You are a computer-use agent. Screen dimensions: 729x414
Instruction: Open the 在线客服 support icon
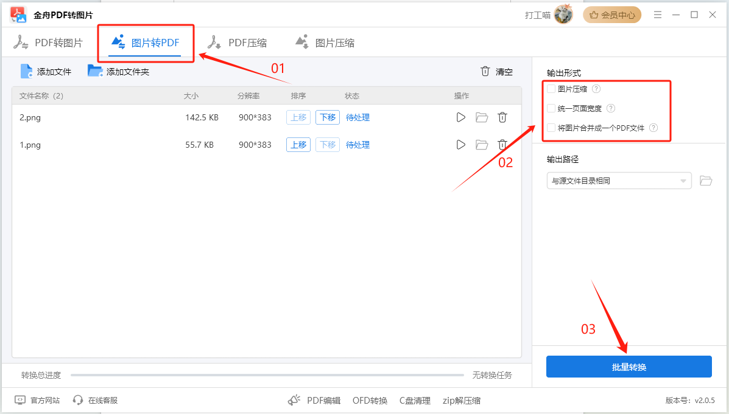pyautogui.click(x=77, y=400)
